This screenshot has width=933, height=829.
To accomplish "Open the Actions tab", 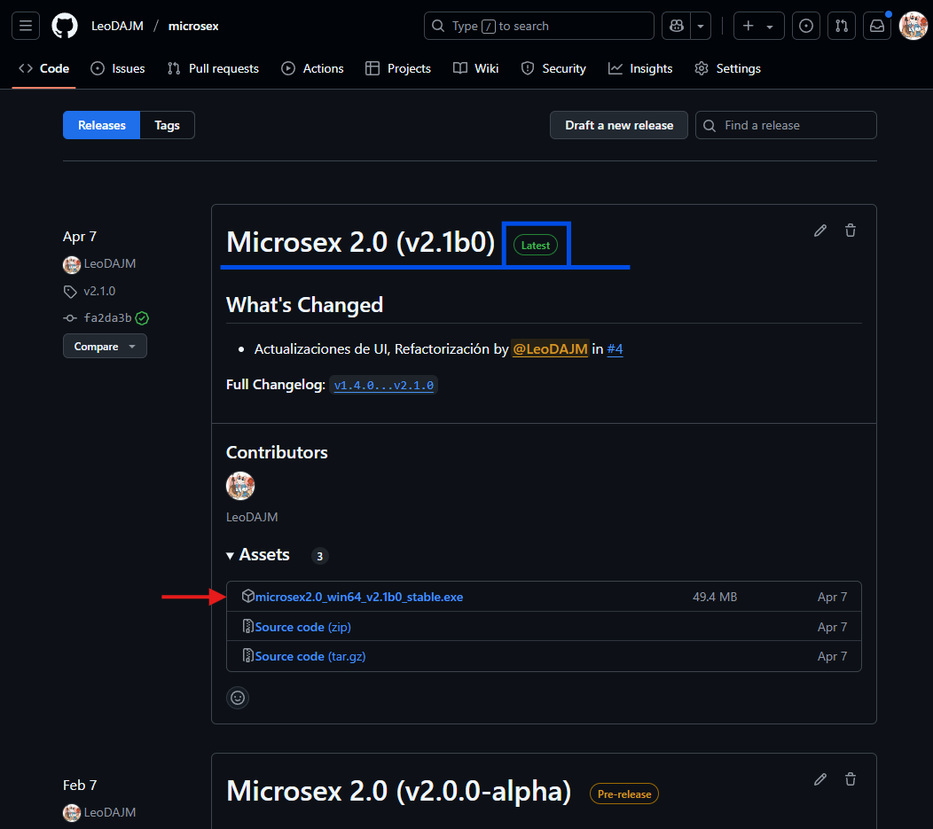I will [x=312, y=68].
